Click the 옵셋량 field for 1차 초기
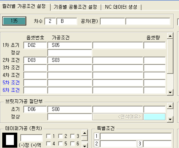Viewport: 179px width, 148px height. pos(155,45)
